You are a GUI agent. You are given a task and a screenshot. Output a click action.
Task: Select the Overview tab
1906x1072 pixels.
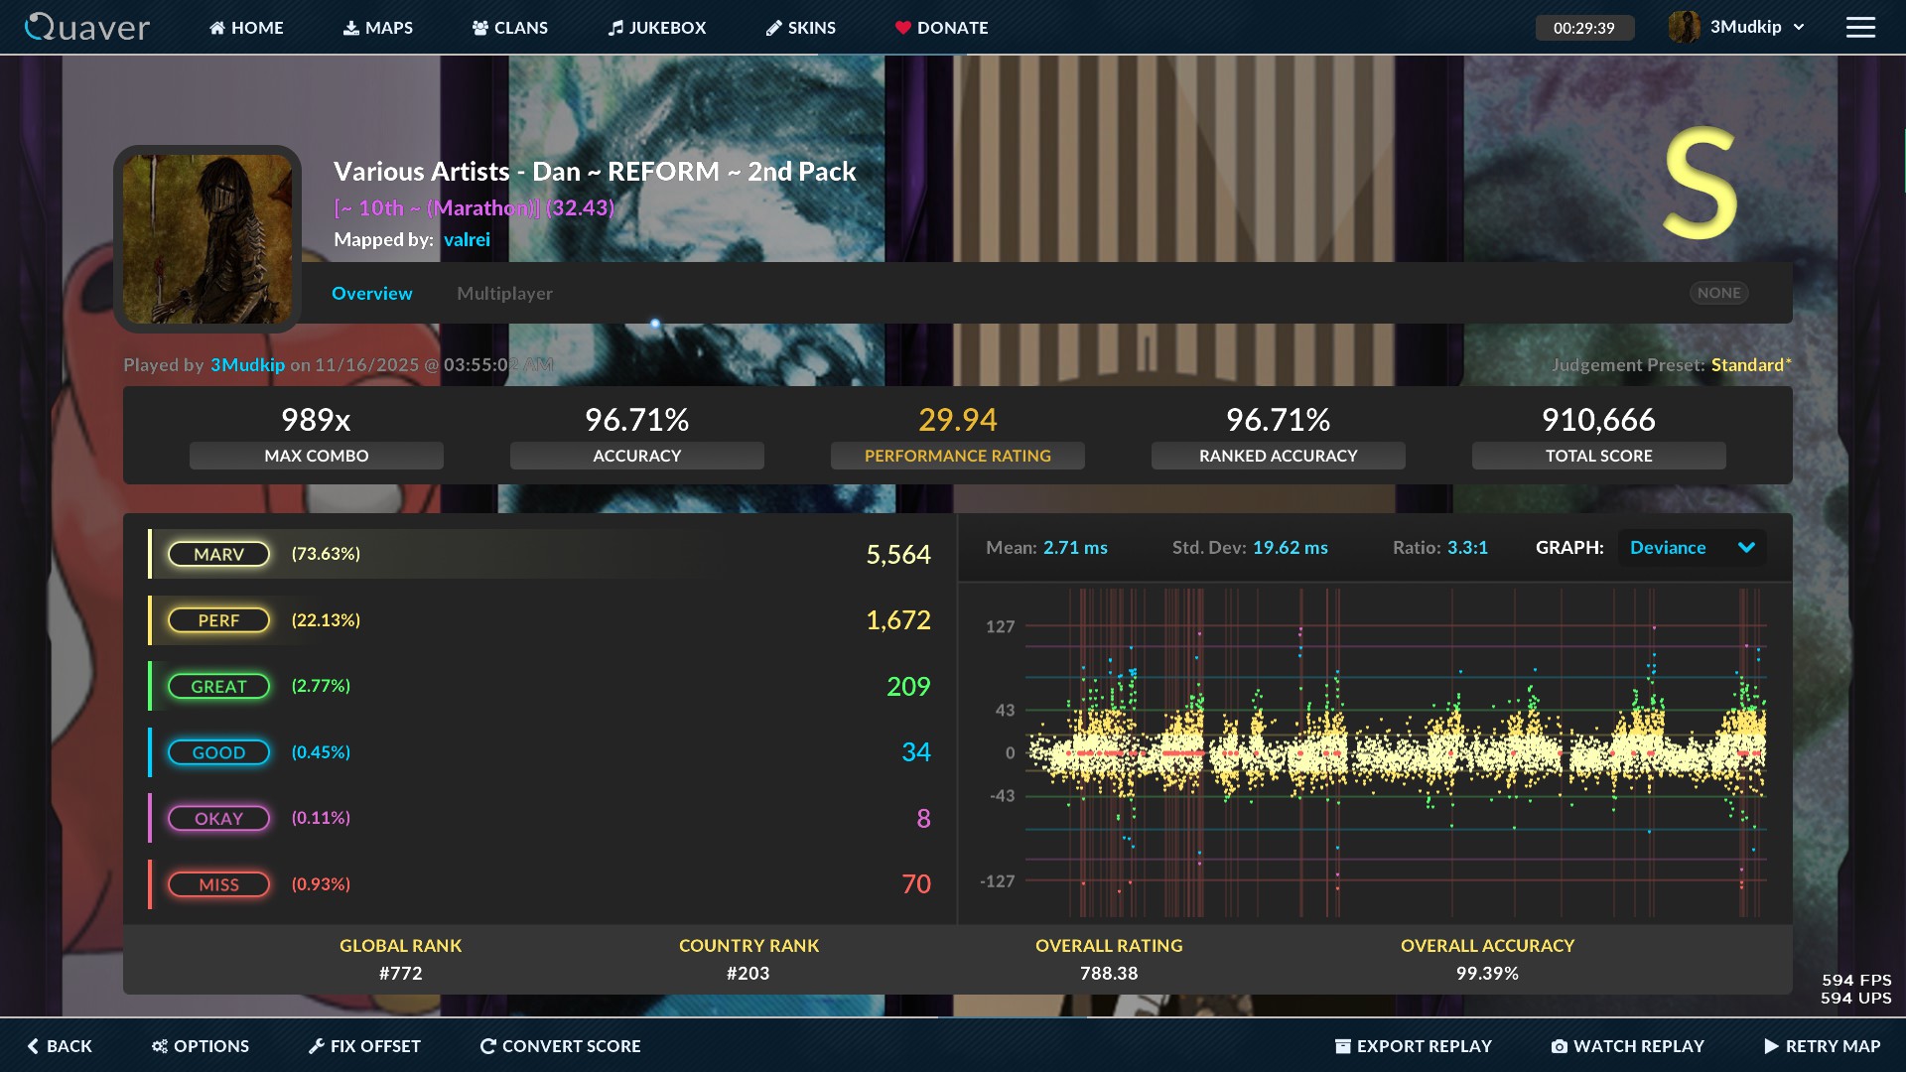371,294
